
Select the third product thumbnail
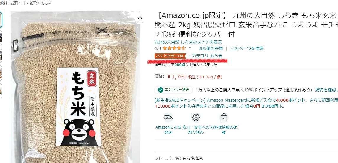tap(1, 55)
